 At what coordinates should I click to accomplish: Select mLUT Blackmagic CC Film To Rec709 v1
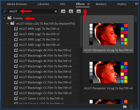point(45,77)
